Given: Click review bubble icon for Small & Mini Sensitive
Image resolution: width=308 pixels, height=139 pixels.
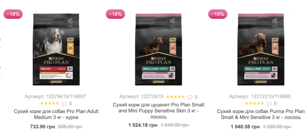Looking at the screenshot, I should point(269,104).
